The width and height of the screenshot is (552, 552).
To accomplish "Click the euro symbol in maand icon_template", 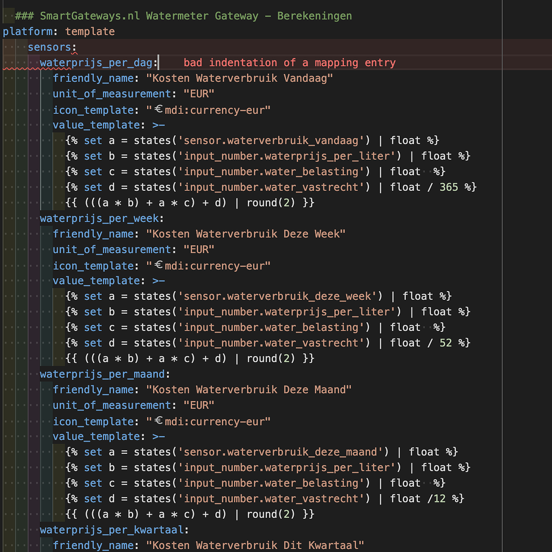I will (x=159, y=420).
